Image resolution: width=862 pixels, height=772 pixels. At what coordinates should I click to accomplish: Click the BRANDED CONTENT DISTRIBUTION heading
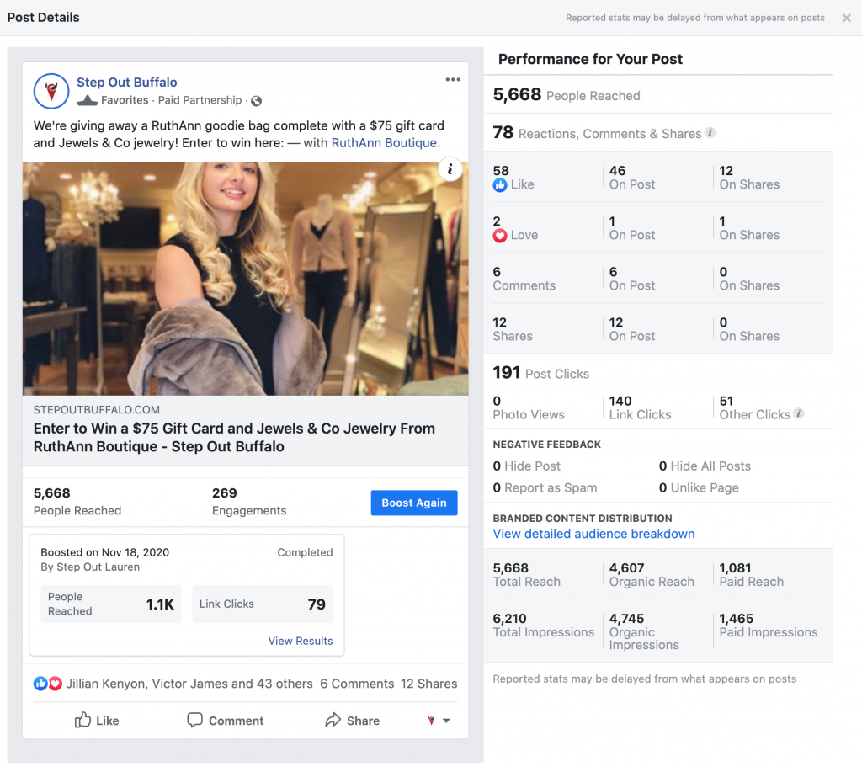pos(583,519)
